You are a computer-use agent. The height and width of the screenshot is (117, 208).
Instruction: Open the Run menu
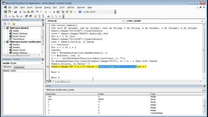tap(55, 7)
